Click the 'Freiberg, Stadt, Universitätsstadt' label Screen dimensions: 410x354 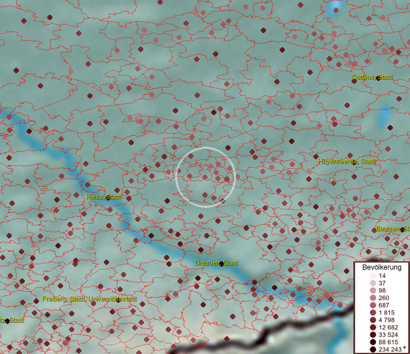coord(90,299)
